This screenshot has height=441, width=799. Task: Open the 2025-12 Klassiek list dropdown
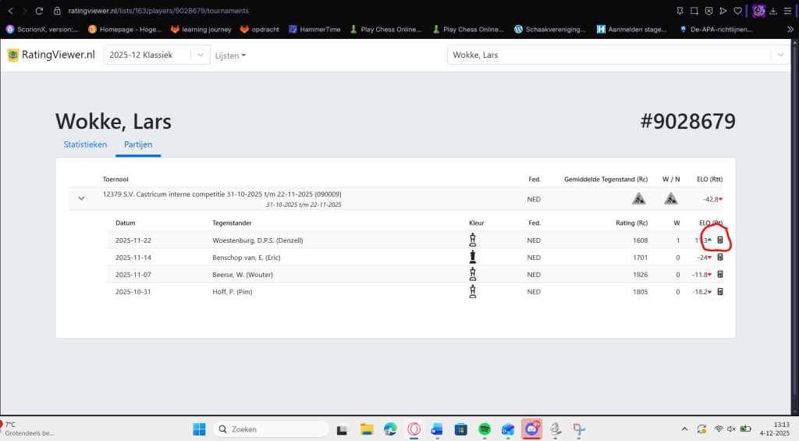(201, 55)
